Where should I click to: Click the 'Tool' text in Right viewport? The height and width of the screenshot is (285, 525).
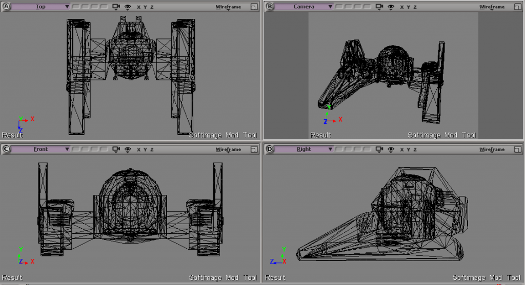coord(514,278)
